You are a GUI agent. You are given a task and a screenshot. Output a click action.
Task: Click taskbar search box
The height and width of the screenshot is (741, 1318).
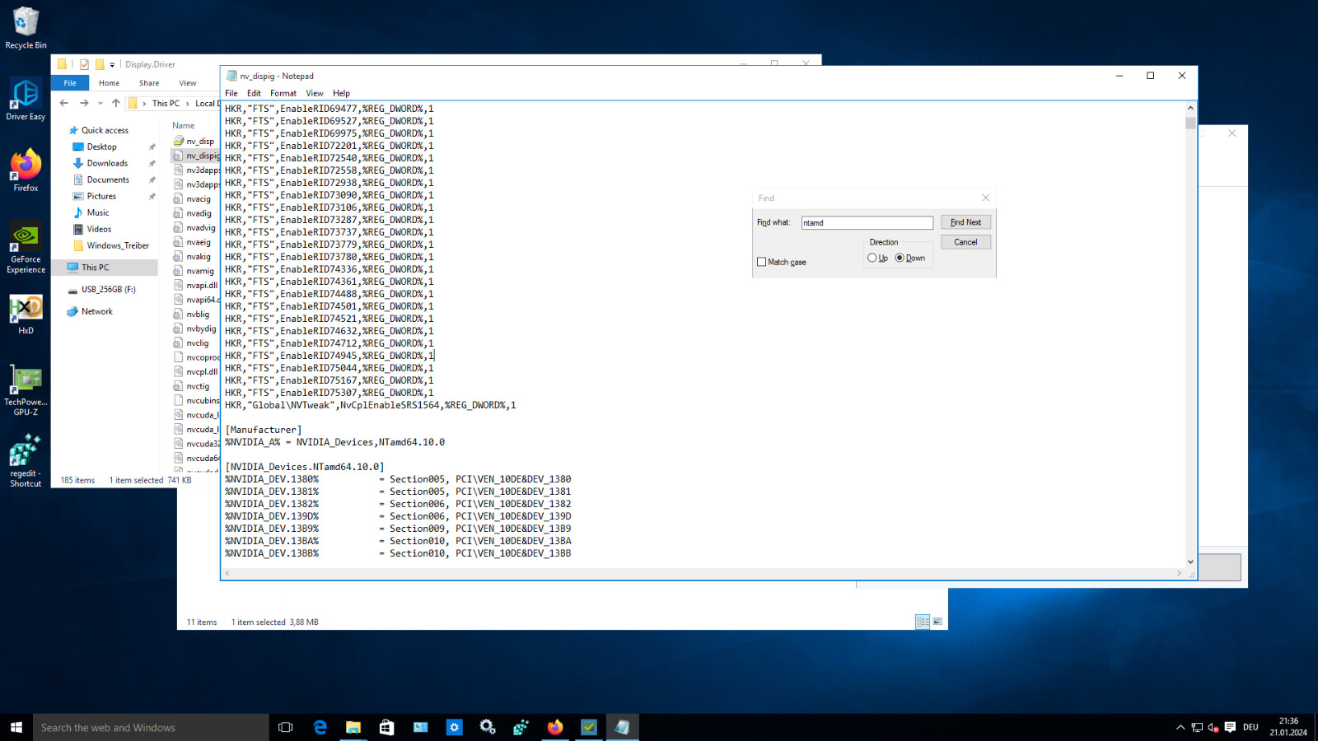click(151, 727)
